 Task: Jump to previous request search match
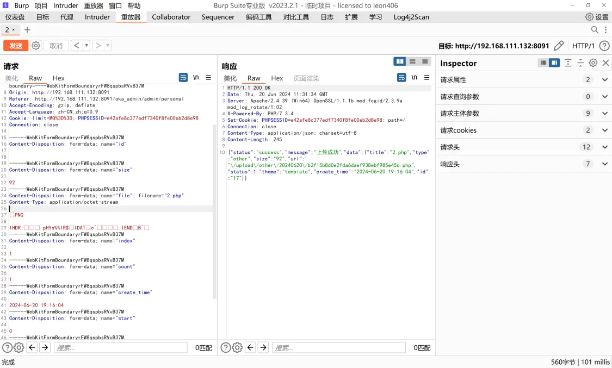click(x=32, y=347)
